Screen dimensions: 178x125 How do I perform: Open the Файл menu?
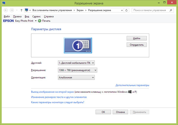coord(7,17)
